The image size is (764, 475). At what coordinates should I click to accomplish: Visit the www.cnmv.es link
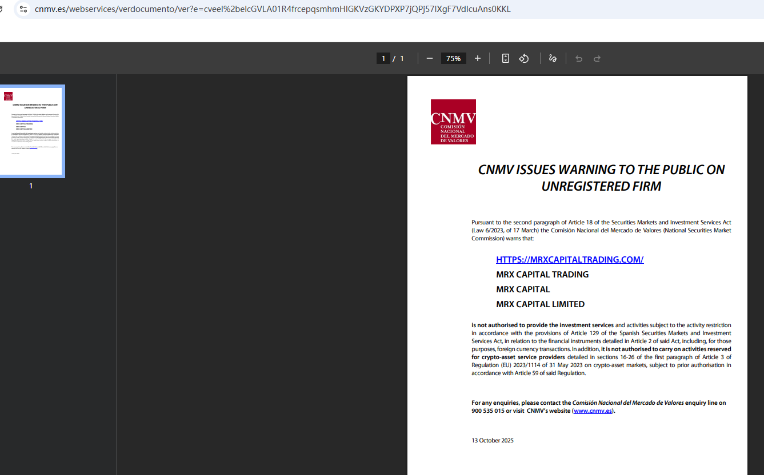coord(593,411)
